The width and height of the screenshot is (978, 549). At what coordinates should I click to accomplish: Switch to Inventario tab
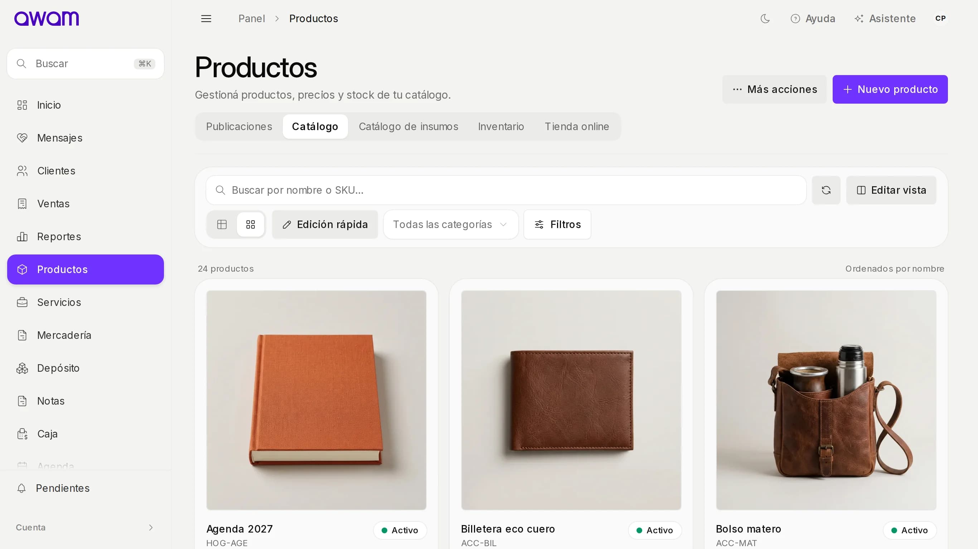[501, 127]
